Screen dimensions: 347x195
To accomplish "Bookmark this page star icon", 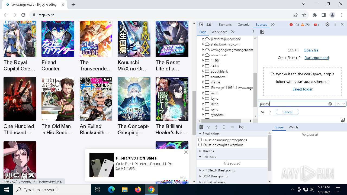I will (x=304, y=15).
